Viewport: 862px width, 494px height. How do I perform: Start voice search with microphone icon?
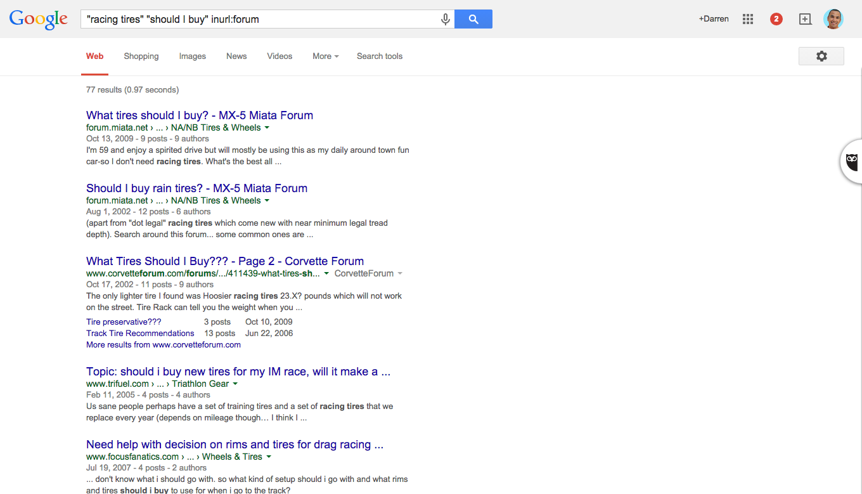coord(446,19)
